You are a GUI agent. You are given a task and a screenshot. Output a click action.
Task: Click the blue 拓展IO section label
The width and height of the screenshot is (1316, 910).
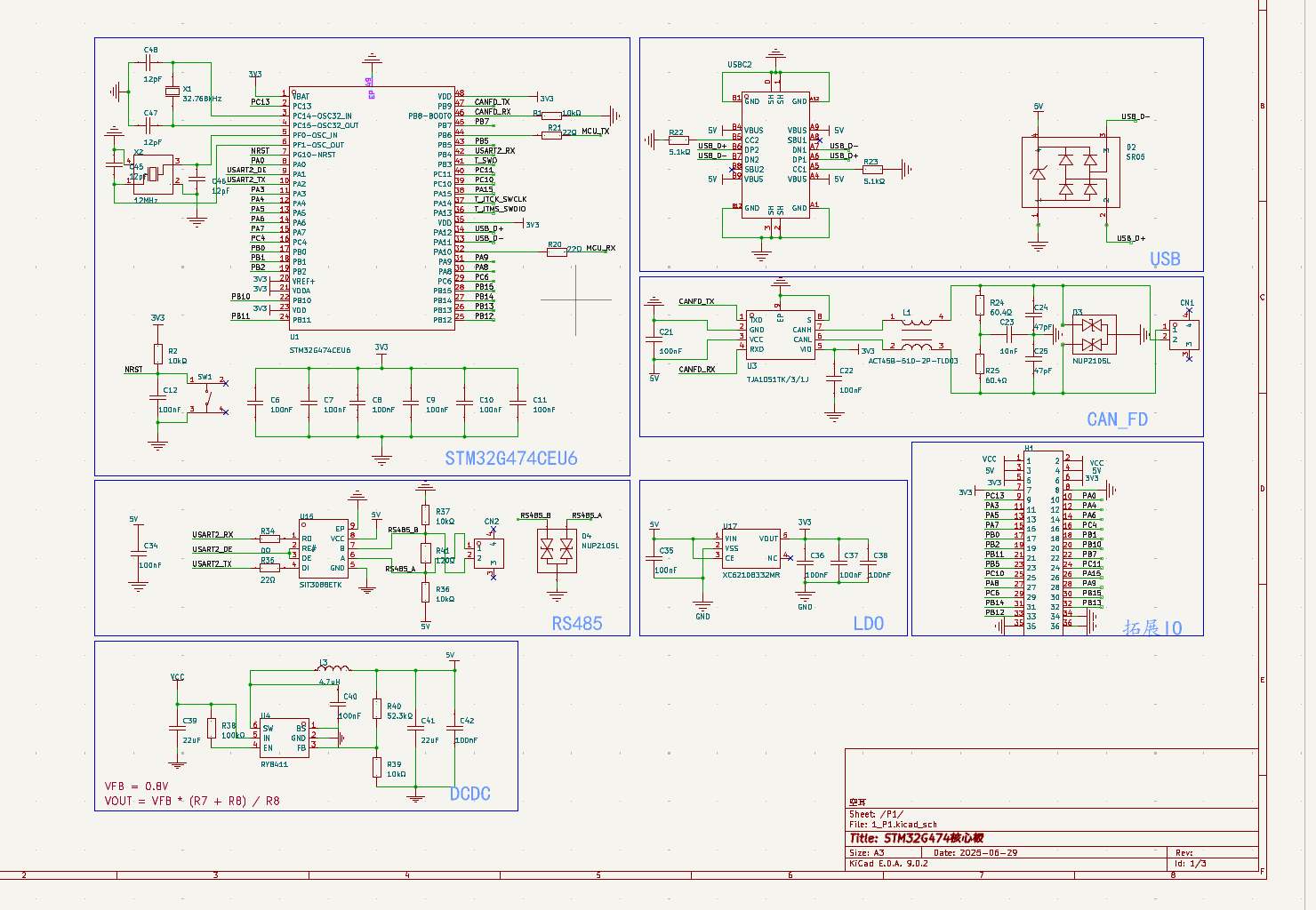coord(1152,628)
